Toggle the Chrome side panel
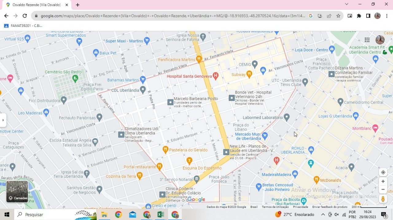The height and width of the screenshot is (220, 393). pyautogui.click(x=368, y=16)
